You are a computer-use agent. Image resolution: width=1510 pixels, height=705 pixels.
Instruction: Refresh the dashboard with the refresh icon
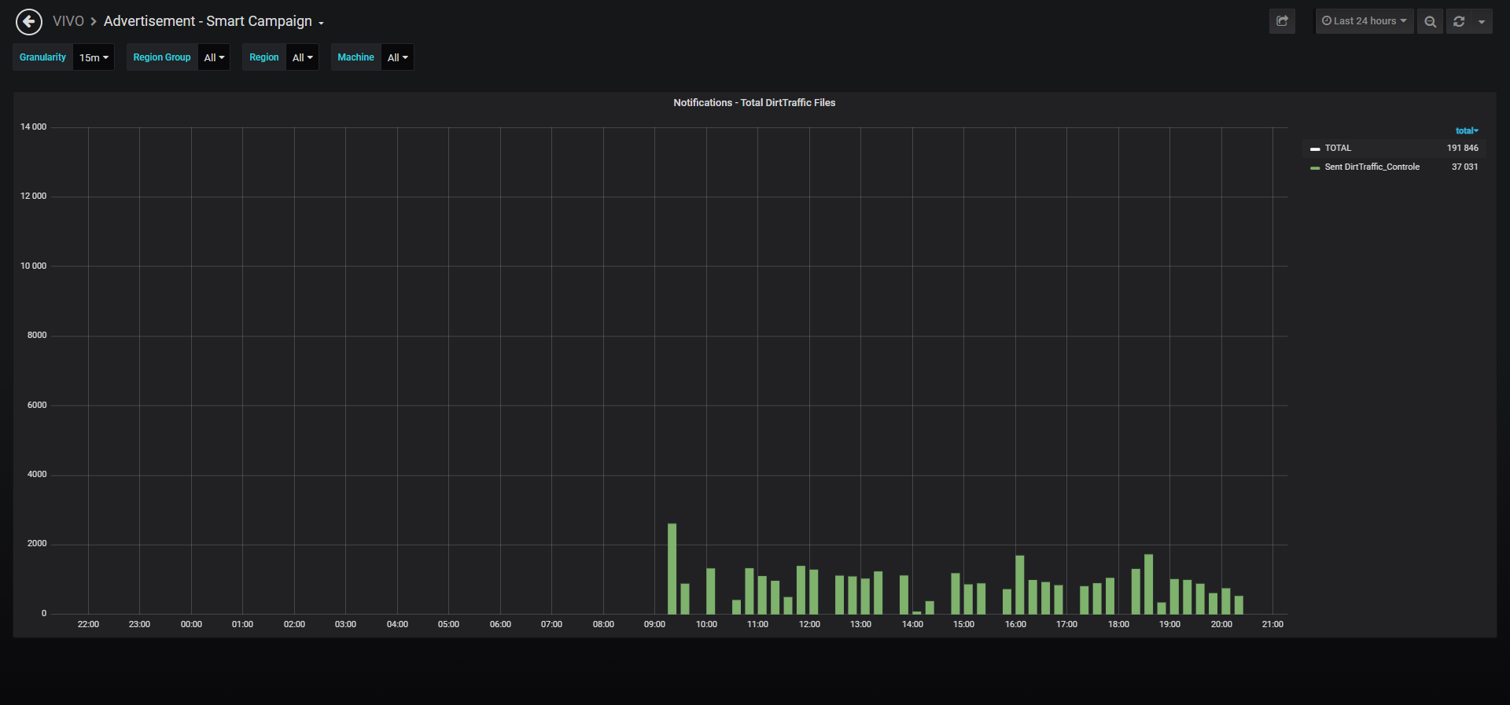tap(1459, 21)
